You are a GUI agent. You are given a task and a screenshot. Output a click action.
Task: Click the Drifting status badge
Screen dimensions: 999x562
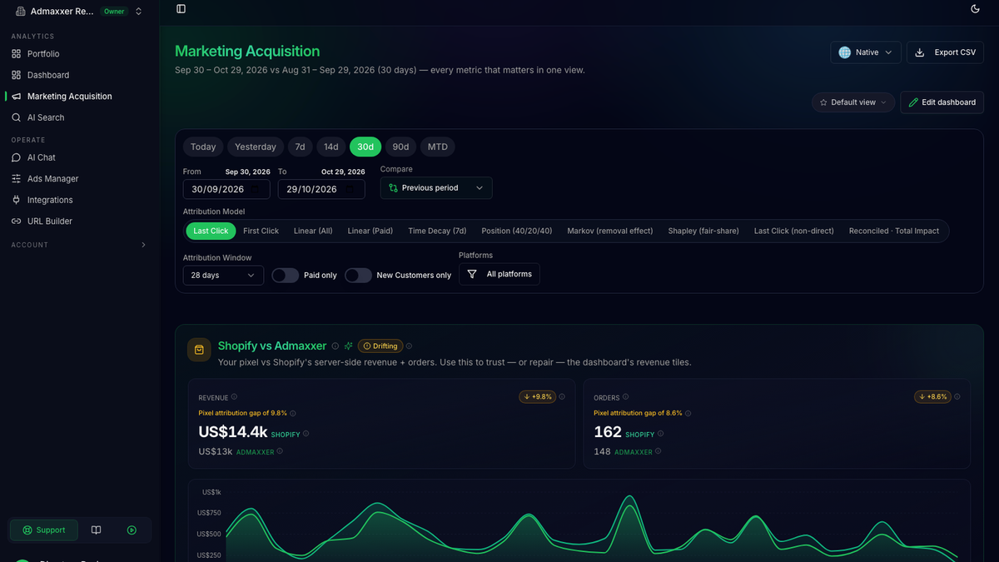[380, 346]
